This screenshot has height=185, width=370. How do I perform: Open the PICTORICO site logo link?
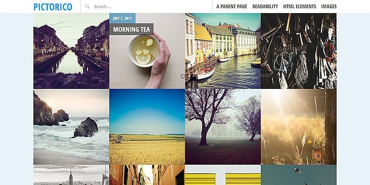click(x=53, y=7)
